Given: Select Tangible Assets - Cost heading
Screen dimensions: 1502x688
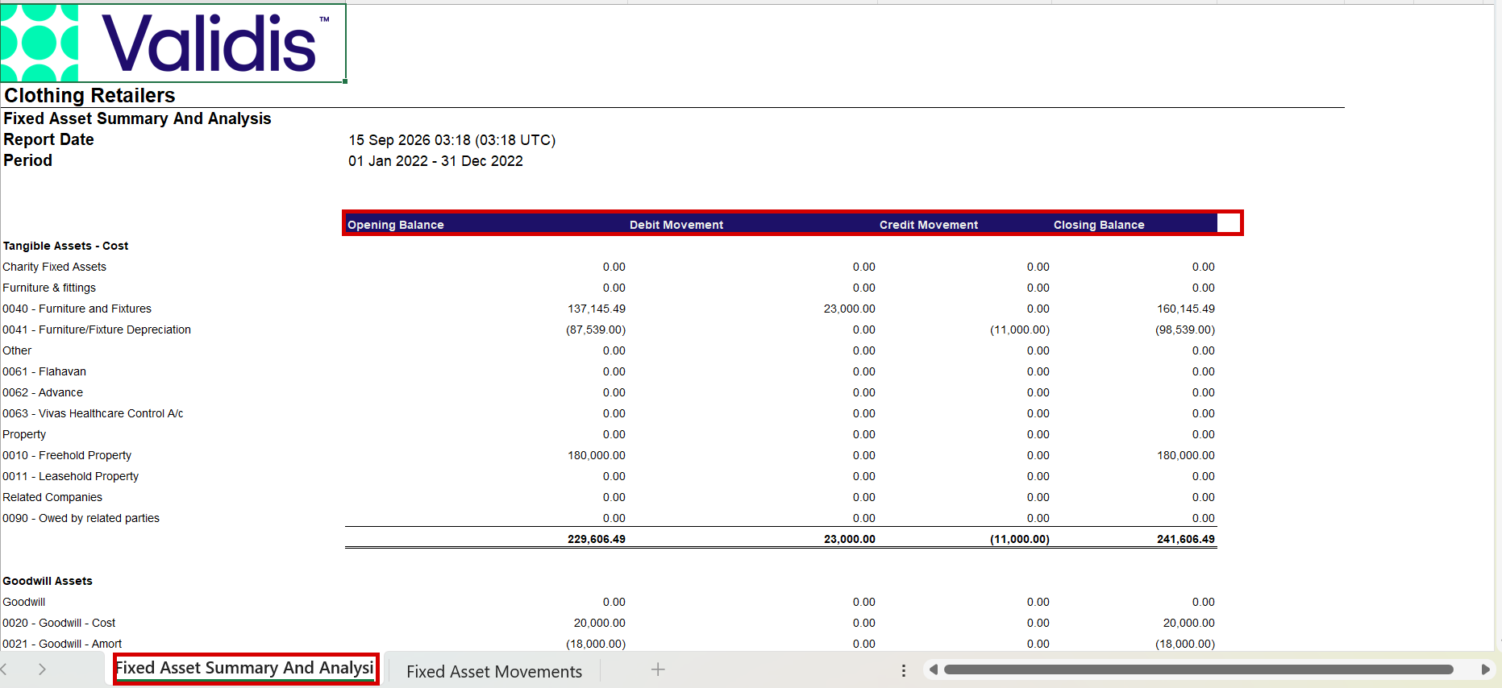Looking at the screenshot, I should (x=65, y=246).
